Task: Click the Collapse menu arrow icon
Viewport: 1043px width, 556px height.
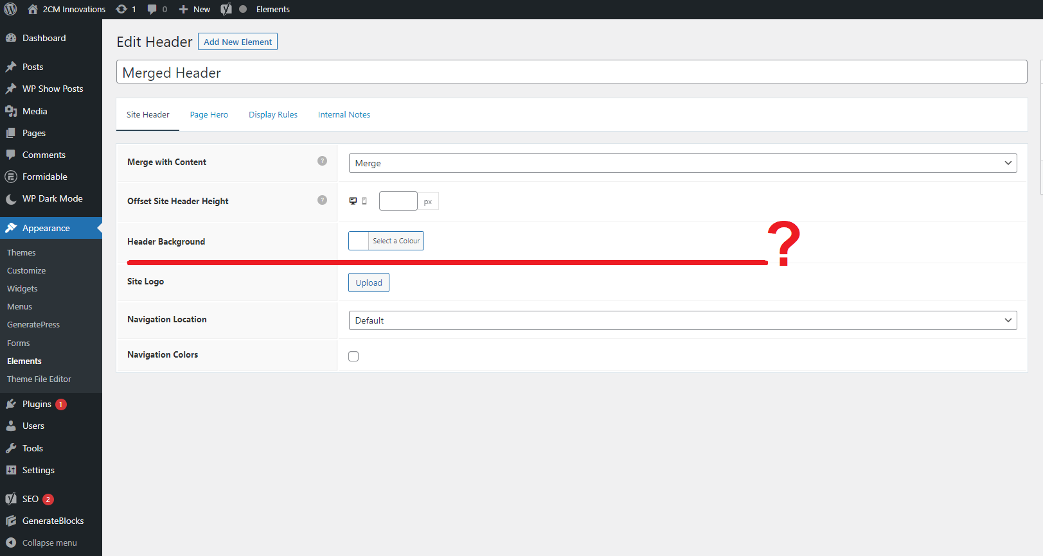Action: pos(11,543)
